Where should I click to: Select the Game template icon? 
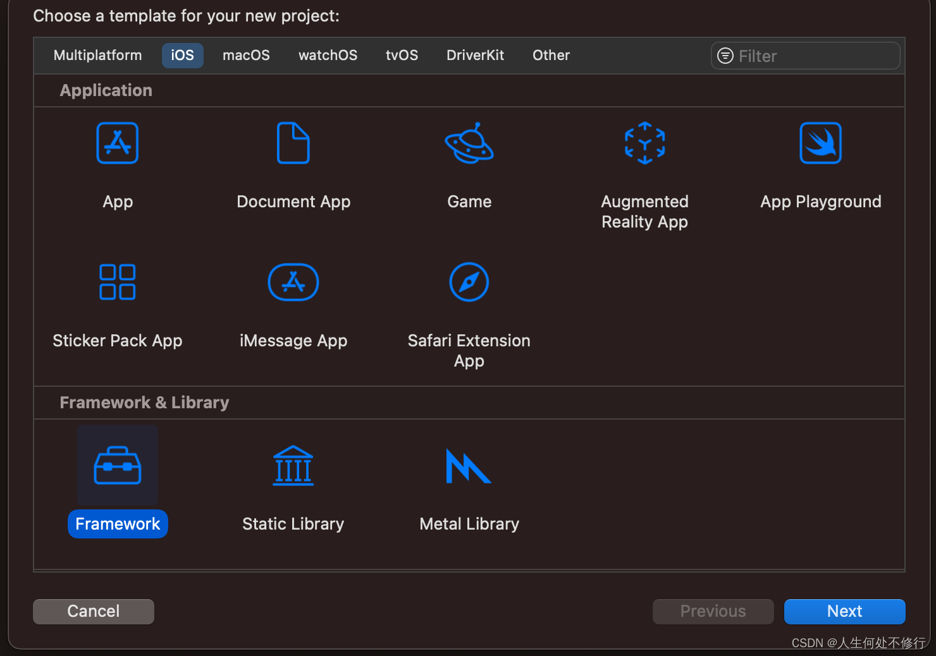(x=469, y=143)
